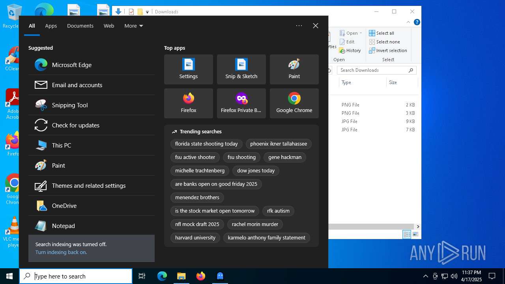505x284 pixels.
Task: Search karmelo anthony family statement
Action: 267,237
